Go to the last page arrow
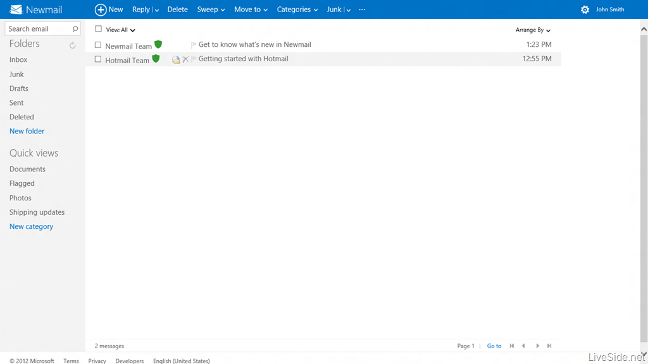 tap(549, 346)
